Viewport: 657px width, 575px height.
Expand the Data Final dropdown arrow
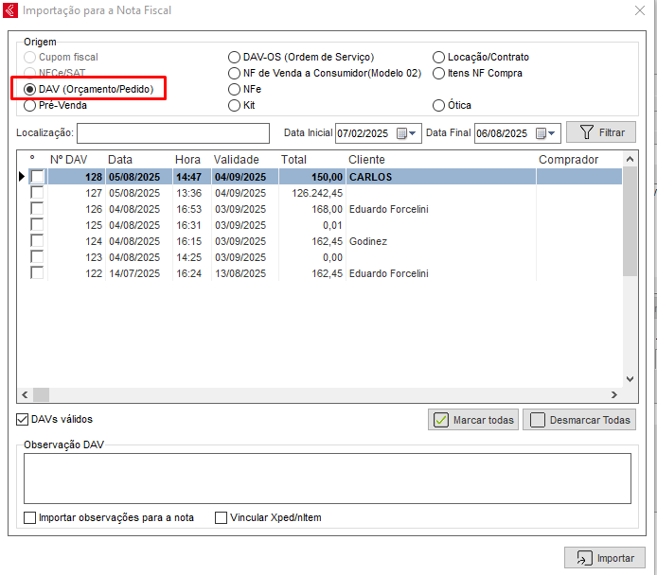(553, 133)
